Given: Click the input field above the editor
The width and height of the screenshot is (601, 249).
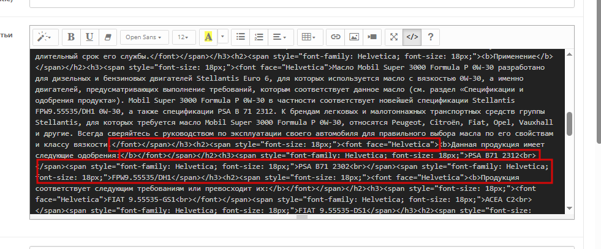Looking at the screenshot, I should [x=302, y=4].
